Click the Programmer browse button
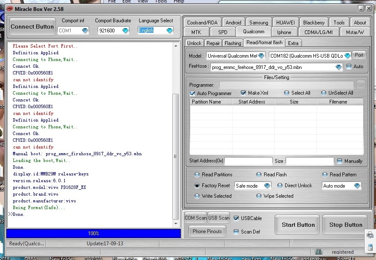The image size is (376, 260). coord(361,85)
